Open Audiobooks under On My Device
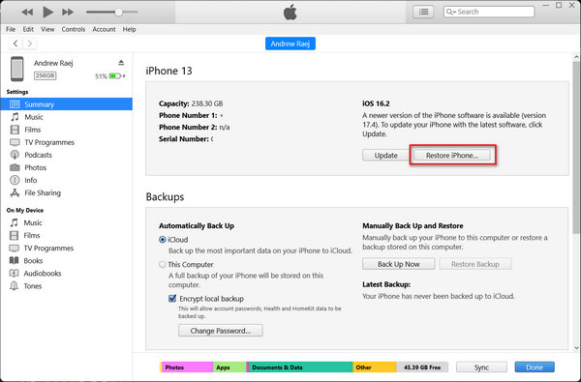 (x=66, y=273)
